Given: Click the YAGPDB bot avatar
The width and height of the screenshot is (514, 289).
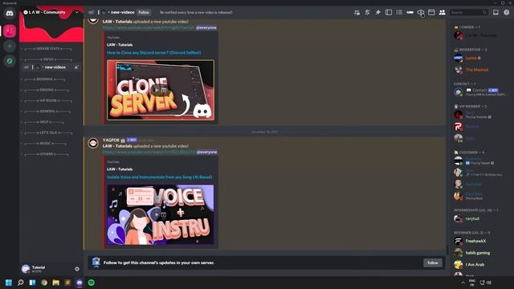Looking at the screenshot, I should coord(93,143).
